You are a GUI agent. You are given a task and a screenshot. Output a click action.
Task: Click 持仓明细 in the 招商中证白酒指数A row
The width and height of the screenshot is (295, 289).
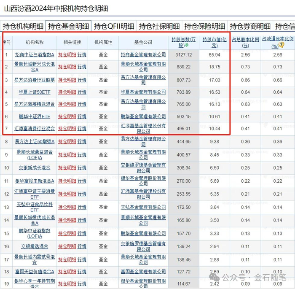(67, 55)
